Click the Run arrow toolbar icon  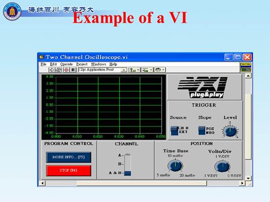coord(51,70)
